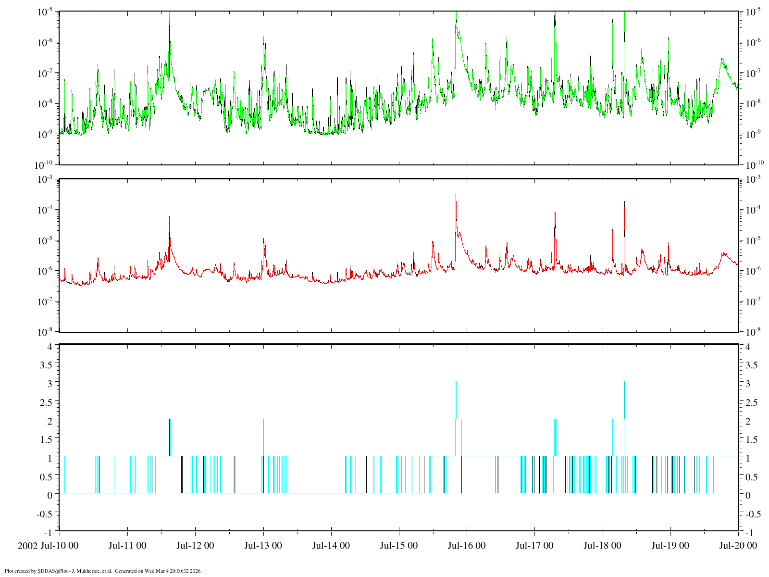The width and height of the screenshot is (769, 577).
Task: Click the Jul-14 00 x-axis date label
Action: [331, 545]
